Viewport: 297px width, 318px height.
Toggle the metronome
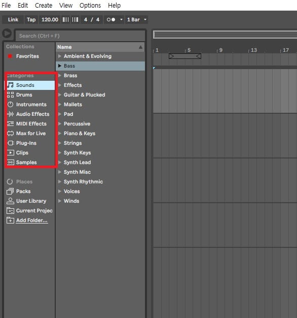click(x=111, y=20)
